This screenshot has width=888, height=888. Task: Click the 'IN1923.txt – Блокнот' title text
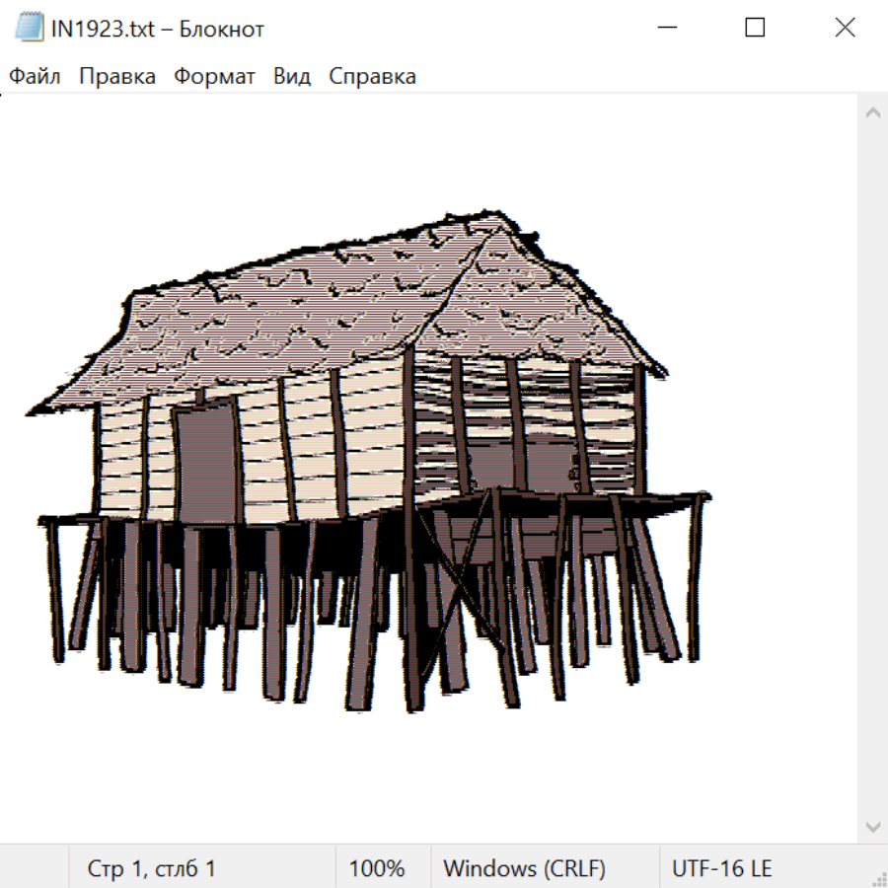(158, 29)
